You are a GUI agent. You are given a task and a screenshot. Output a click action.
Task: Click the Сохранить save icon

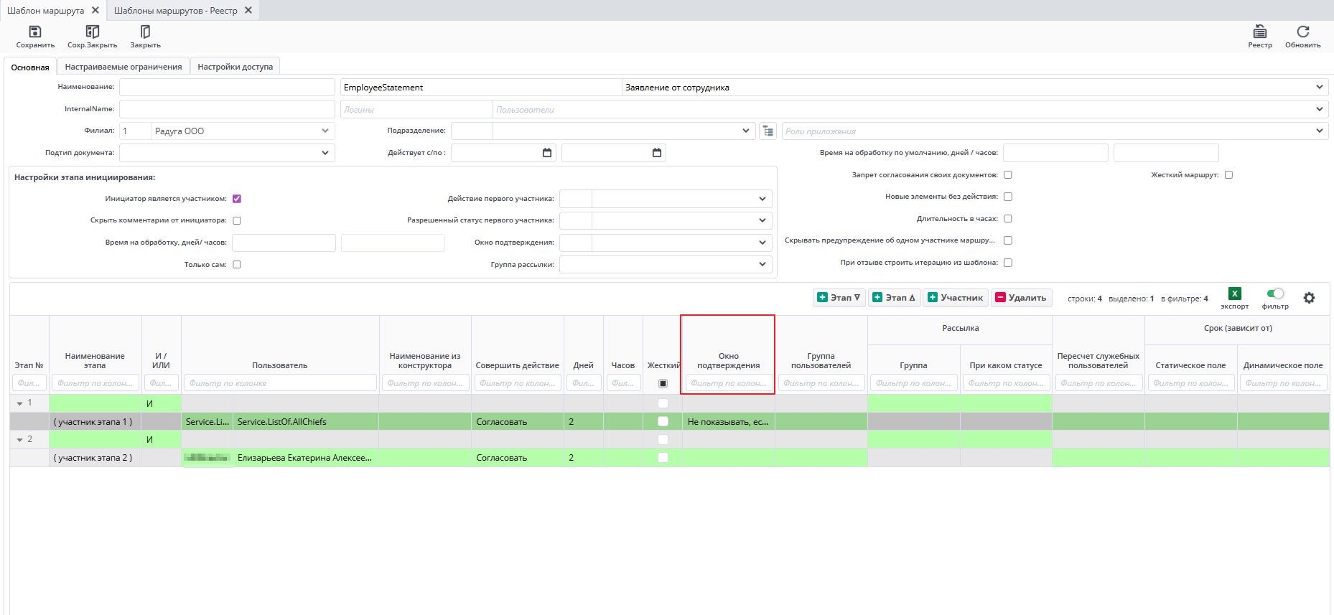coord(34,32)
